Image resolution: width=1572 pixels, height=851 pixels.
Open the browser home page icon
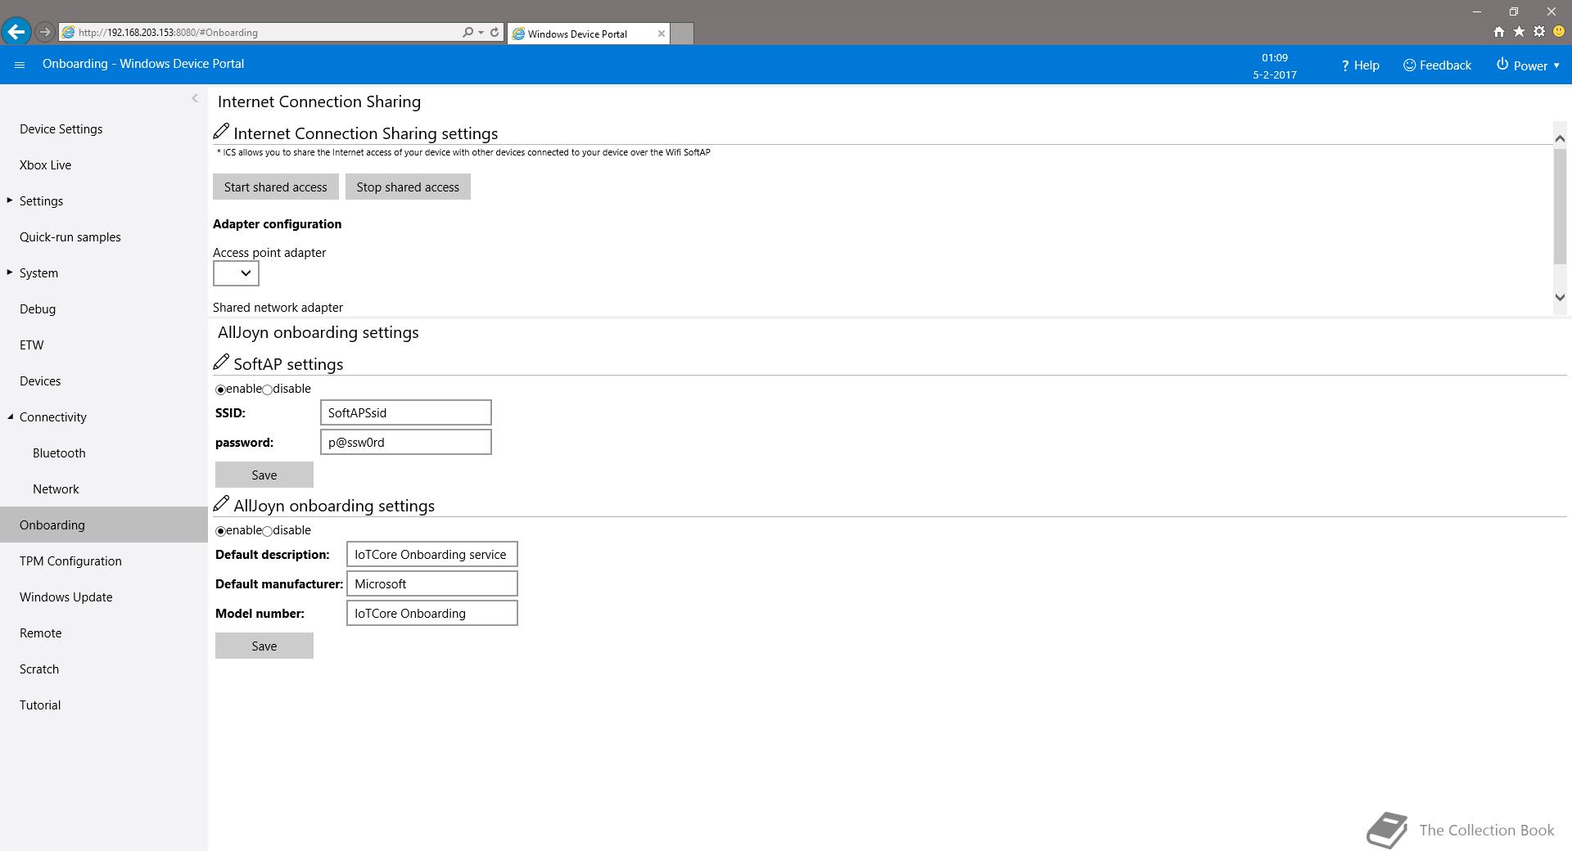coord(1498,31)
